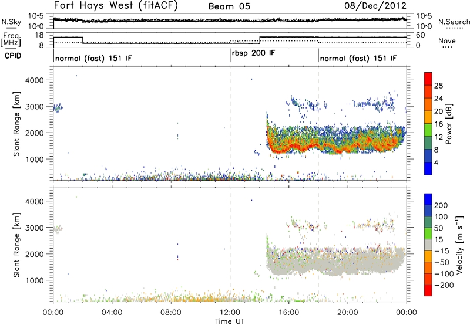Click the date '08/Dec/2012'
This screenshot has width=470, height=325.
375,6
